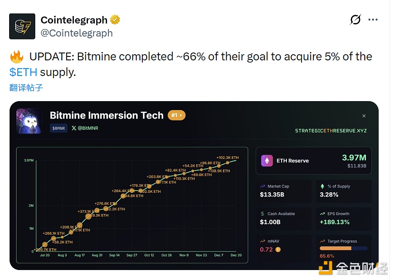The width and height of the screenshot is (393, 280).
Task: Click the EPS Growth chart icon
Action: [322, 214]
